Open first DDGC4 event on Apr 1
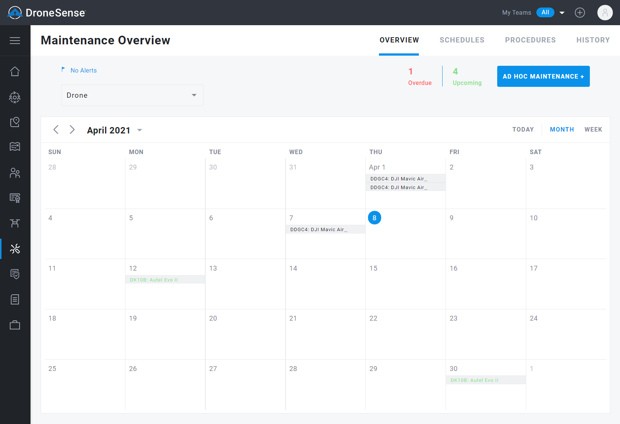This screenshot has width=620, height=424. click(x=405, y=179)
